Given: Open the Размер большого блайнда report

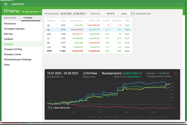Looking at the screenshot, I should [22, 59].
